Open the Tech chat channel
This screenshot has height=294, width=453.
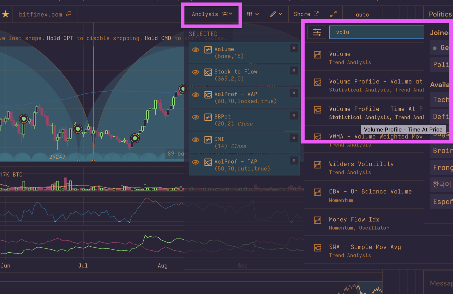[441, 99]
